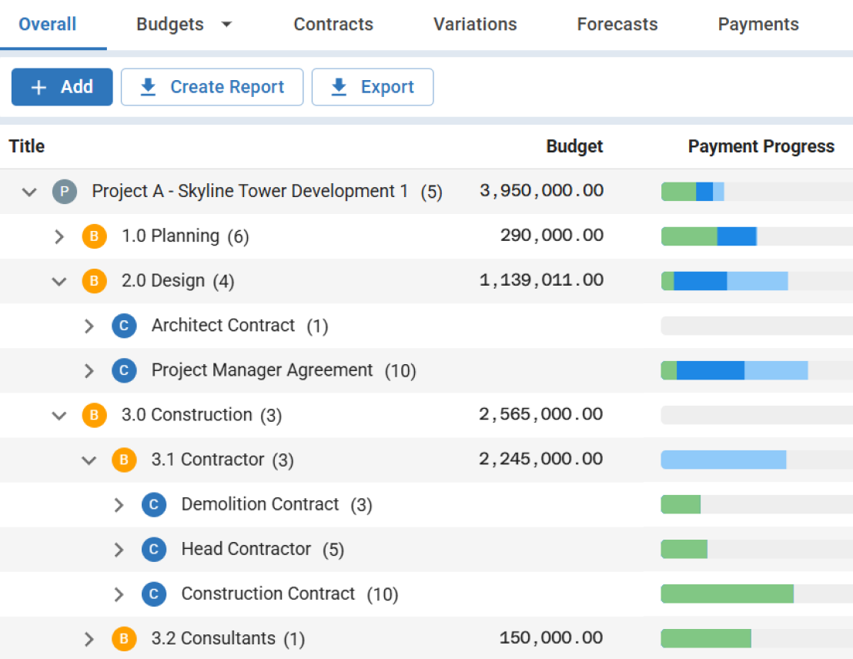Viewport: 853px width, 659px height.
Task: Select the P project icon beside Skyline Tower Development
Action: 65,191
